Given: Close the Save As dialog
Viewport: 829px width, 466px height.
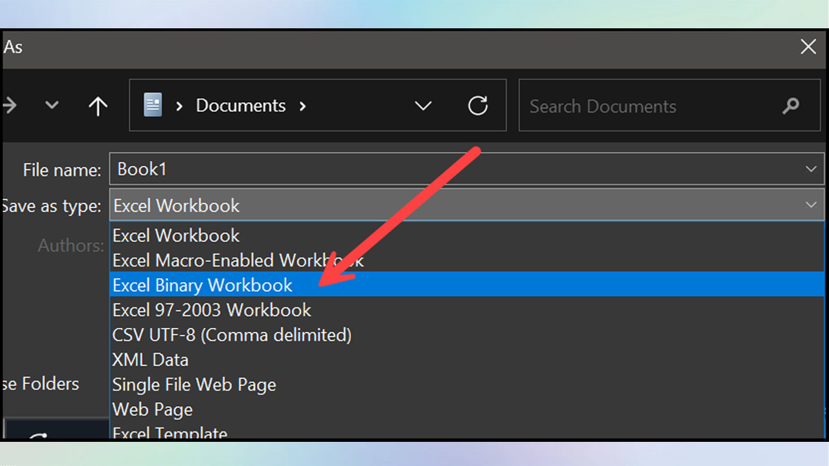Looking at the screenshot, I should [x=808, y=47].
